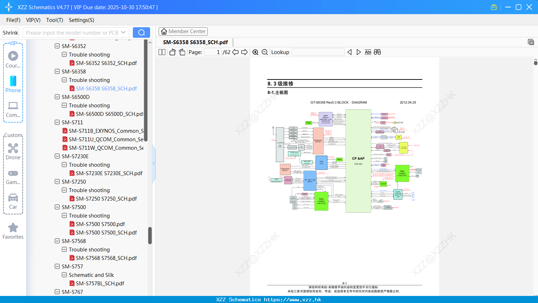Collapse the SM-S6500D tree node
This screenshot has width=538, height=303.
[x=57, y=97]
